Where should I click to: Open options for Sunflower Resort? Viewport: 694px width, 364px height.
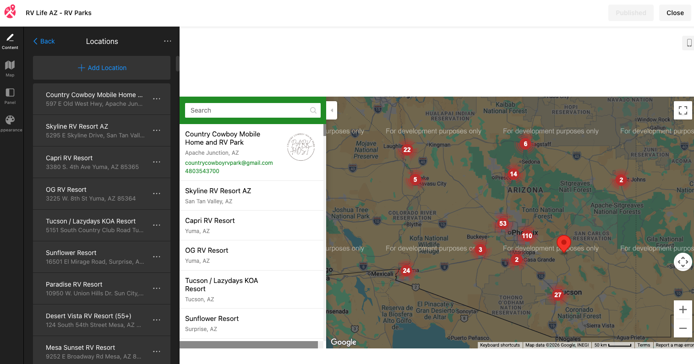point(157,257)
